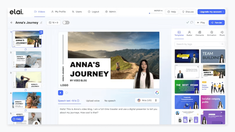The width and height of the screenshot is (235, 132).
Task: Click the blue Render button
Action: coord(217,23)
